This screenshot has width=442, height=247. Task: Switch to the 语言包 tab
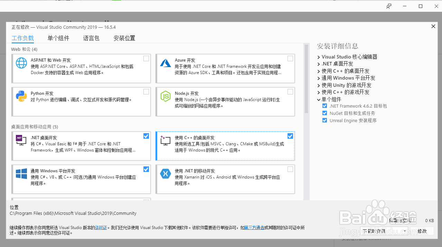[91, 38]
